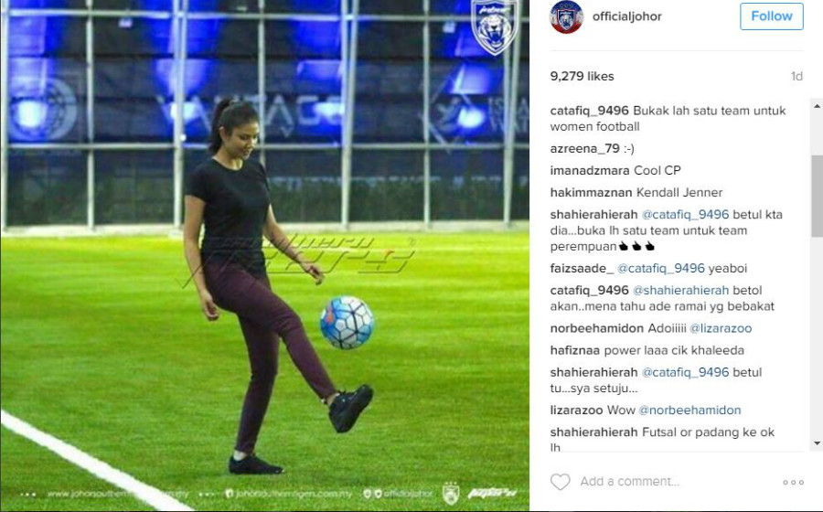Image resolution: width=823 pixels, height=512 pixels.
Task: Click the JDT crest logo on photo
Action: tap(494, 27)
